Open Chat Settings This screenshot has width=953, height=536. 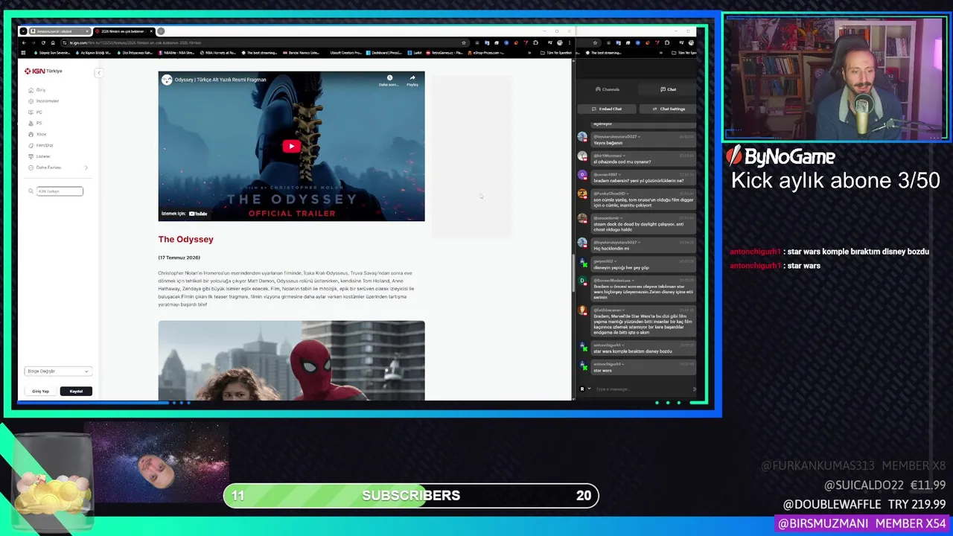point(669,109)
